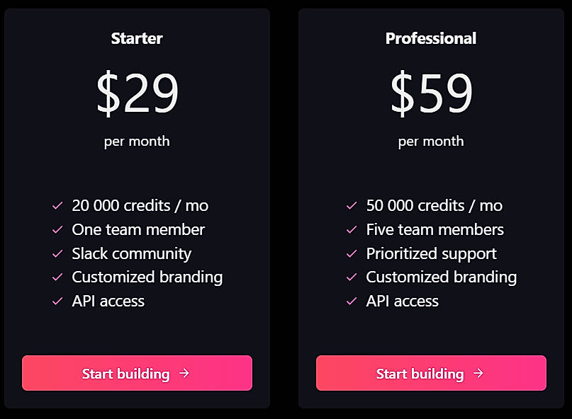Click the checkmark beside One team member
The width and height of the screenshot is (572, 419).
click(x=57, y=229)
